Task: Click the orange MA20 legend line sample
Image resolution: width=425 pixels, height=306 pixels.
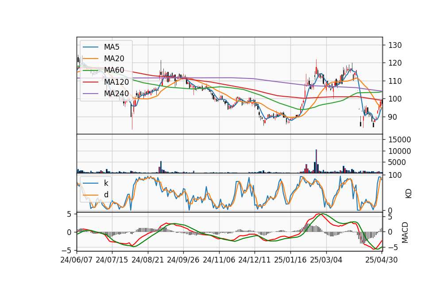Action: 90,59
